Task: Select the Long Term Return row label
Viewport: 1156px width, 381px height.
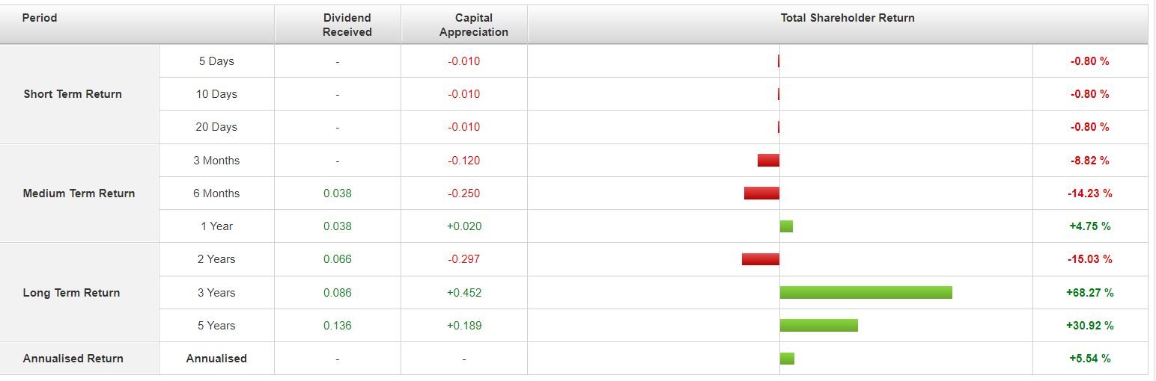Action: pyautogui.click(x=71, y=293)
